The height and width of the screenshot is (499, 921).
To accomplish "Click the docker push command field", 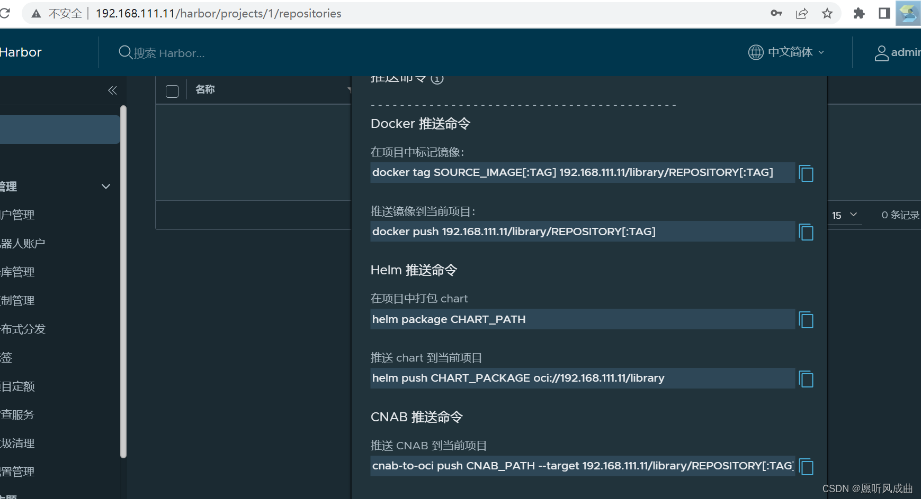I will click(x=583, y=232).
